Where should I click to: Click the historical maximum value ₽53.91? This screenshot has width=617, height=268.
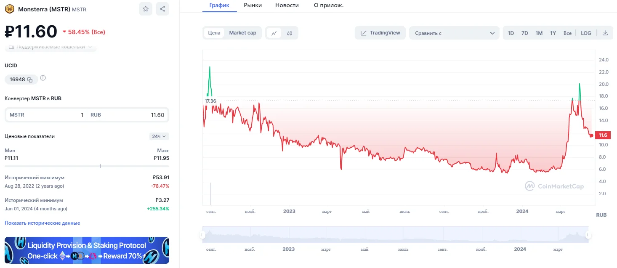[x=161, y=178]
